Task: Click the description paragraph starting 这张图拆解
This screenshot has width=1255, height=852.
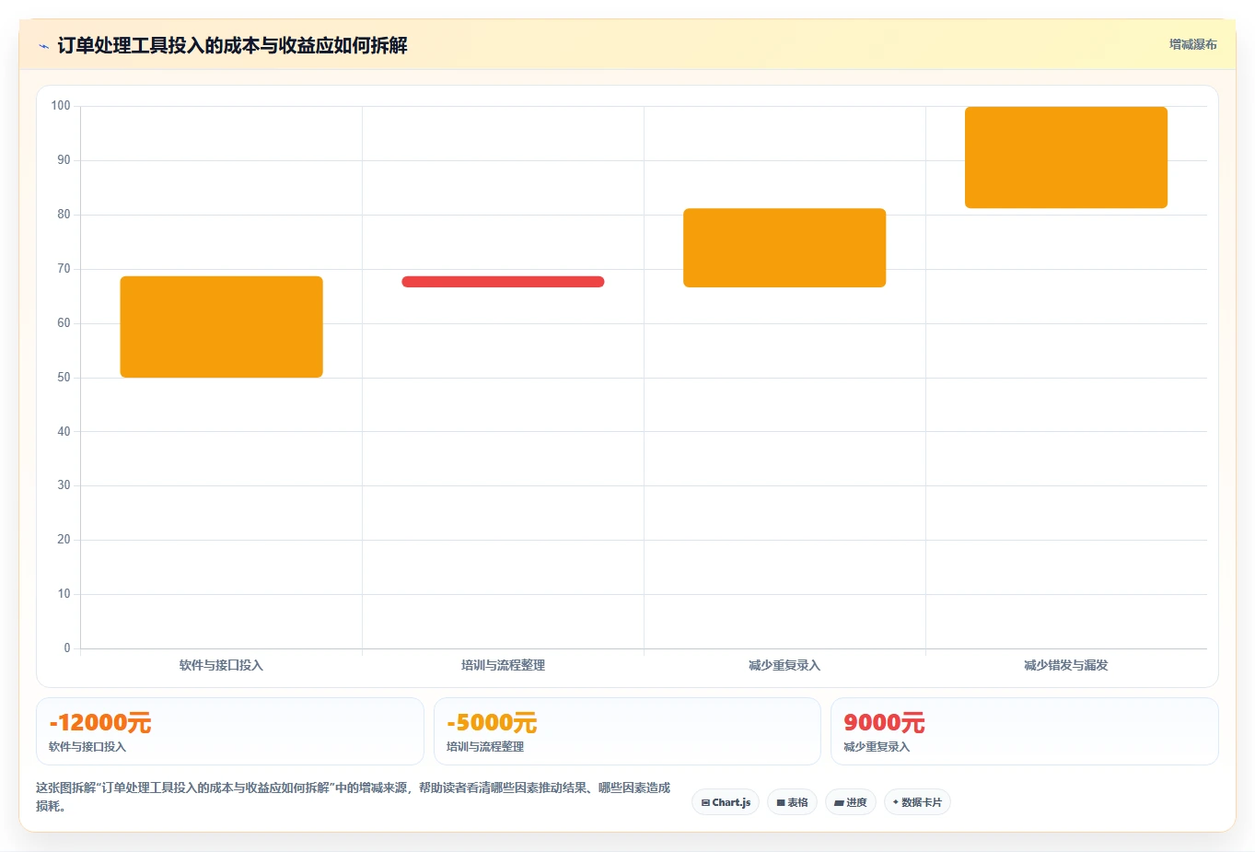Action: [x=354, y=797]
